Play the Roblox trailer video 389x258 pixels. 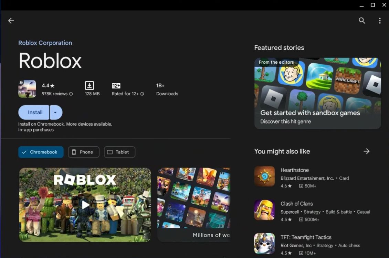coord(85,205)
